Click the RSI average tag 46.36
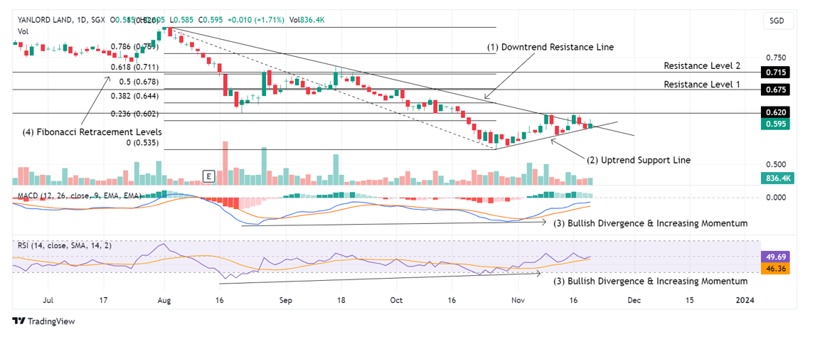Viewport: 825px width, 342px height. [775, 268]
